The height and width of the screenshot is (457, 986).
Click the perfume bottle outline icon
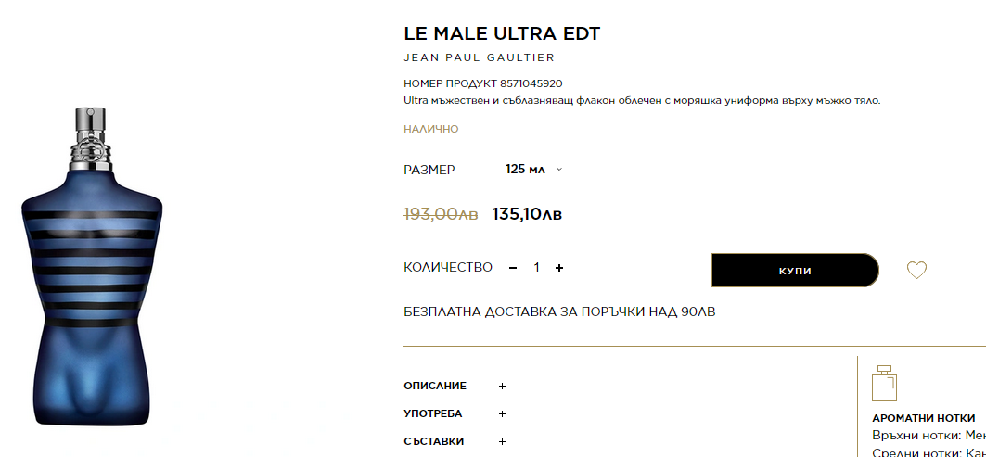884,383
